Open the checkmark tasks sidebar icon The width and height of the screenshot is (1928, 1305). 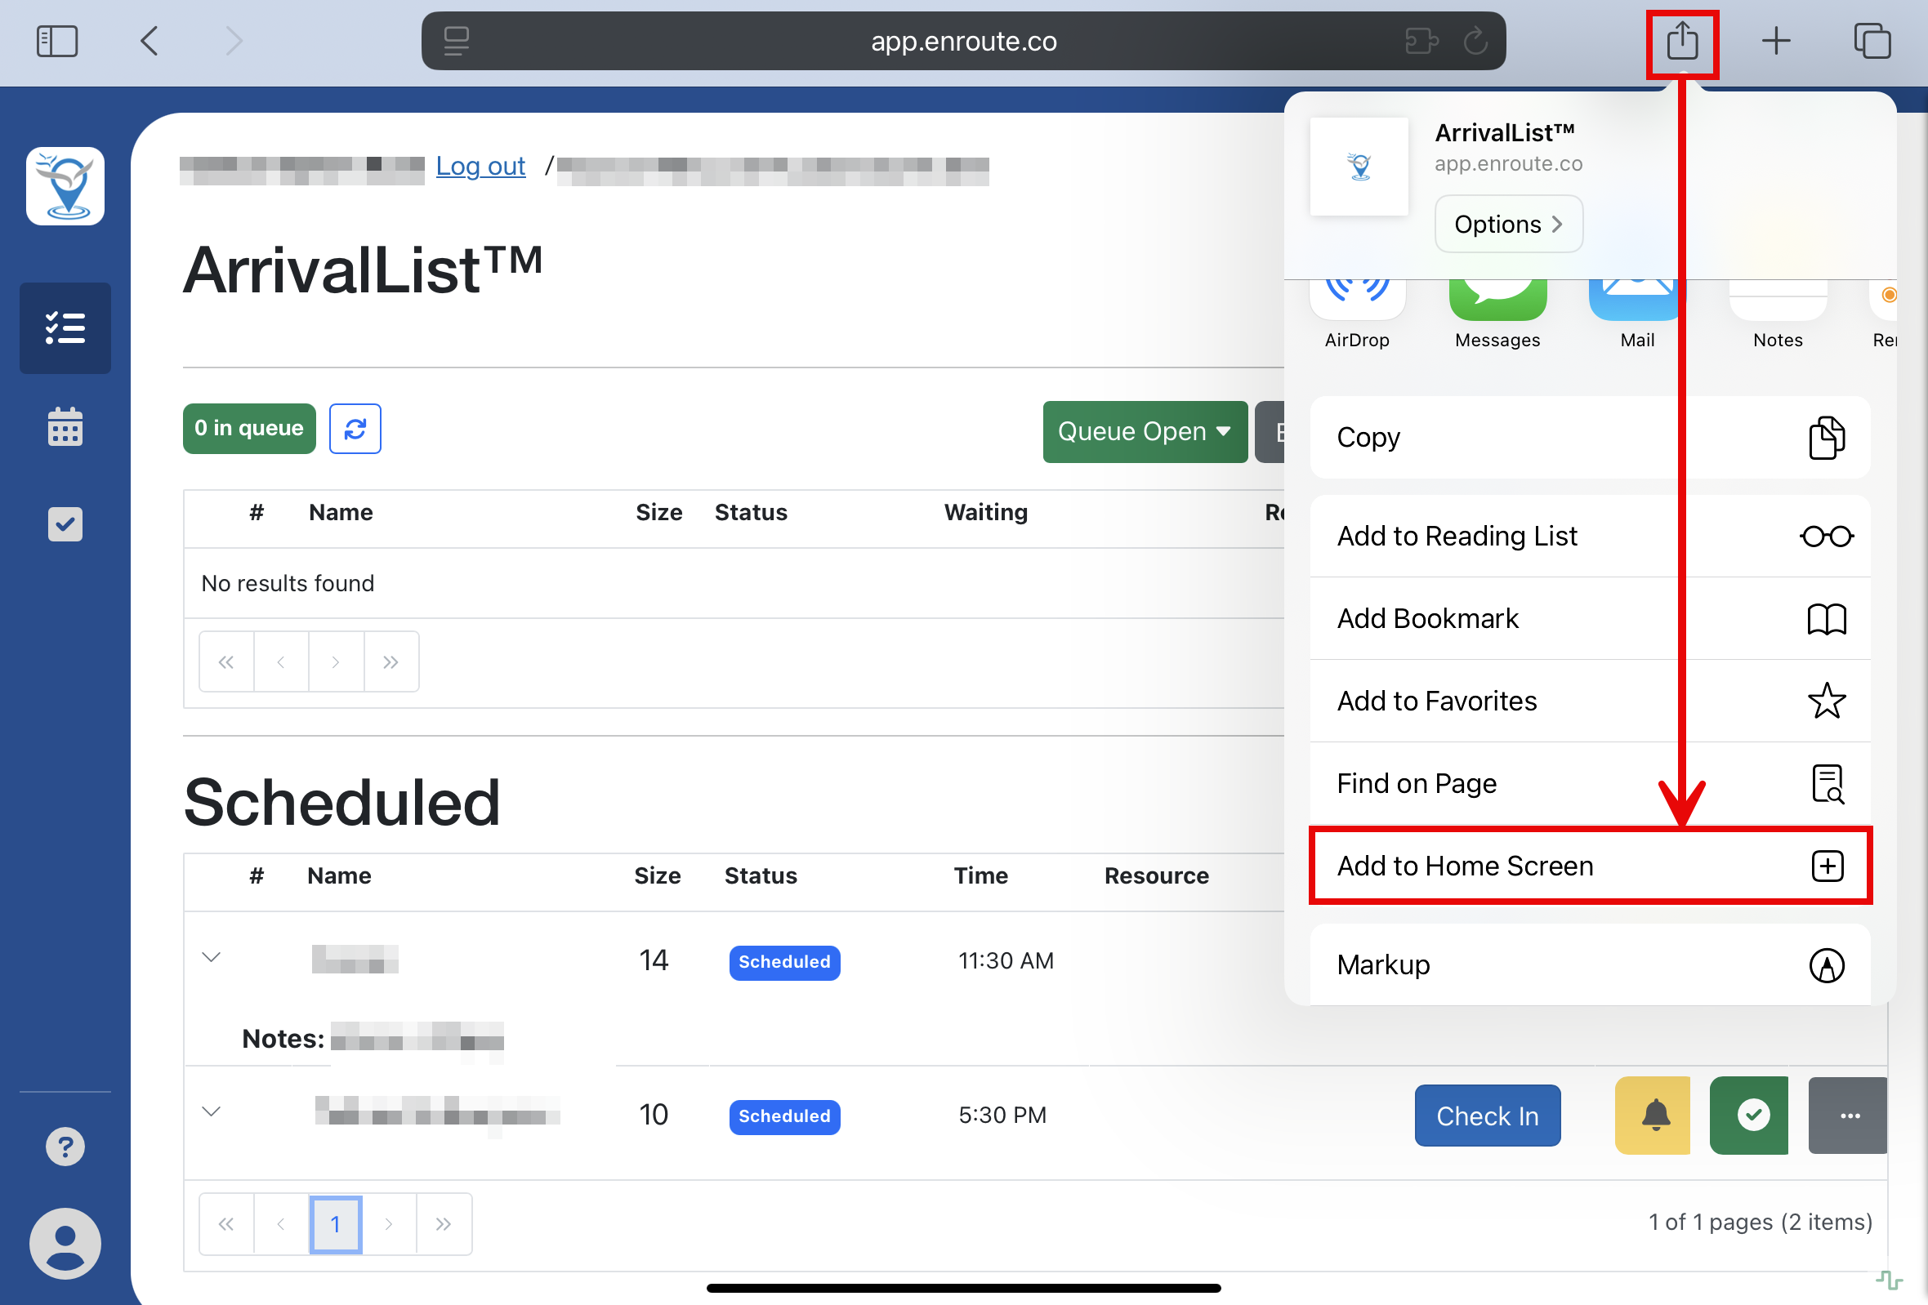[x=65, y=524]
